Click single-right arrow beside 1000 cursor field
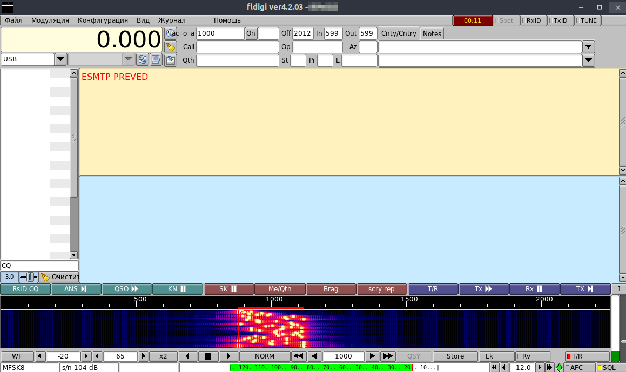This screenshot has height=372, width=626. (372, 356)
